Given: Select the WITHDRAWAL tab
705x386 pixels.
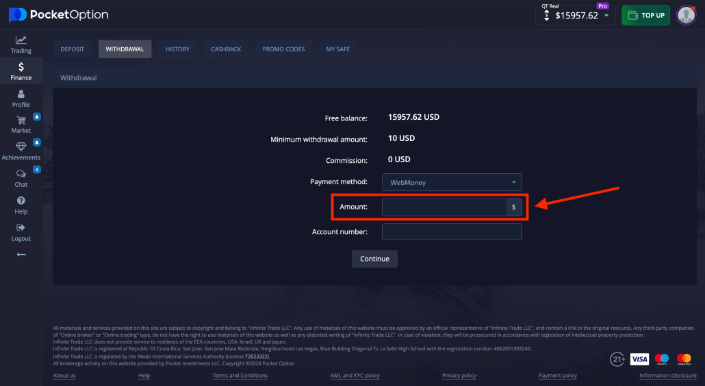Looking at the screenshot, I should coord(125,49).
